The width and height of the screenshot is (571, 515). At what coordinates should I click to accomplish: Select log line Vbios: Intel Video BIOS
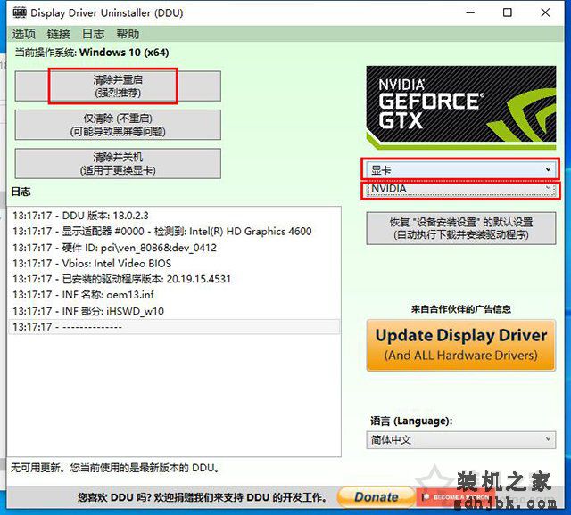pyautogui.click(x=174, y=264)
